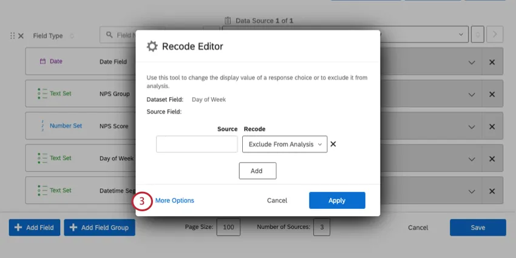This screenshot has height=258, width=516.
Task: Edit the Number of Sources box
Action: tap(322, 227)
